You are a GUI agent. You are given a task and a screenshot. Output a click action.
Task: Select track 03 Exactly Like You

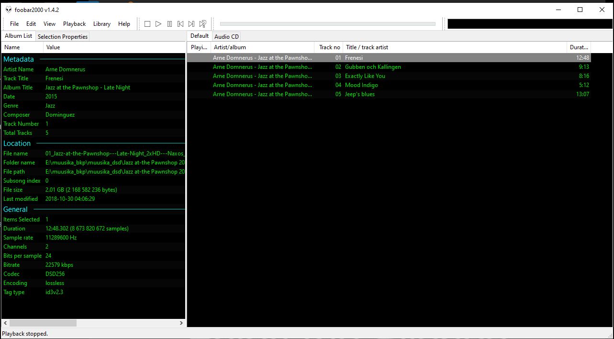(365, 76)
